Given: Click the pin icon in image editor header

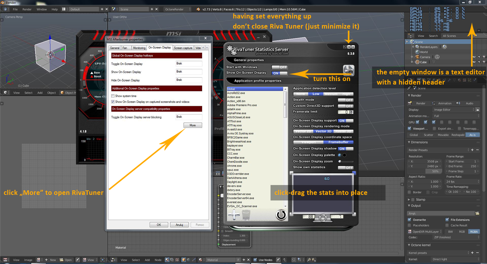Looking at the screenshot, I should 78,260.
